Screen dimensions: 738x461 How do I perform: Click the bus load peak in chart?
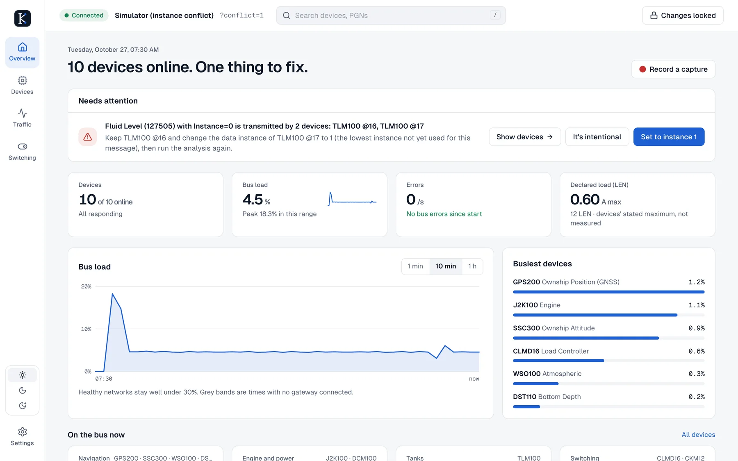(112, 294)
